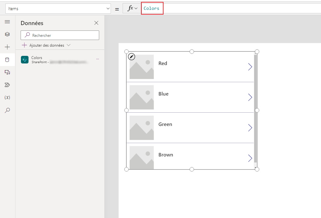Close the Données panel
Viewport: 321px width, 218px height.
[x=96, y=23]
